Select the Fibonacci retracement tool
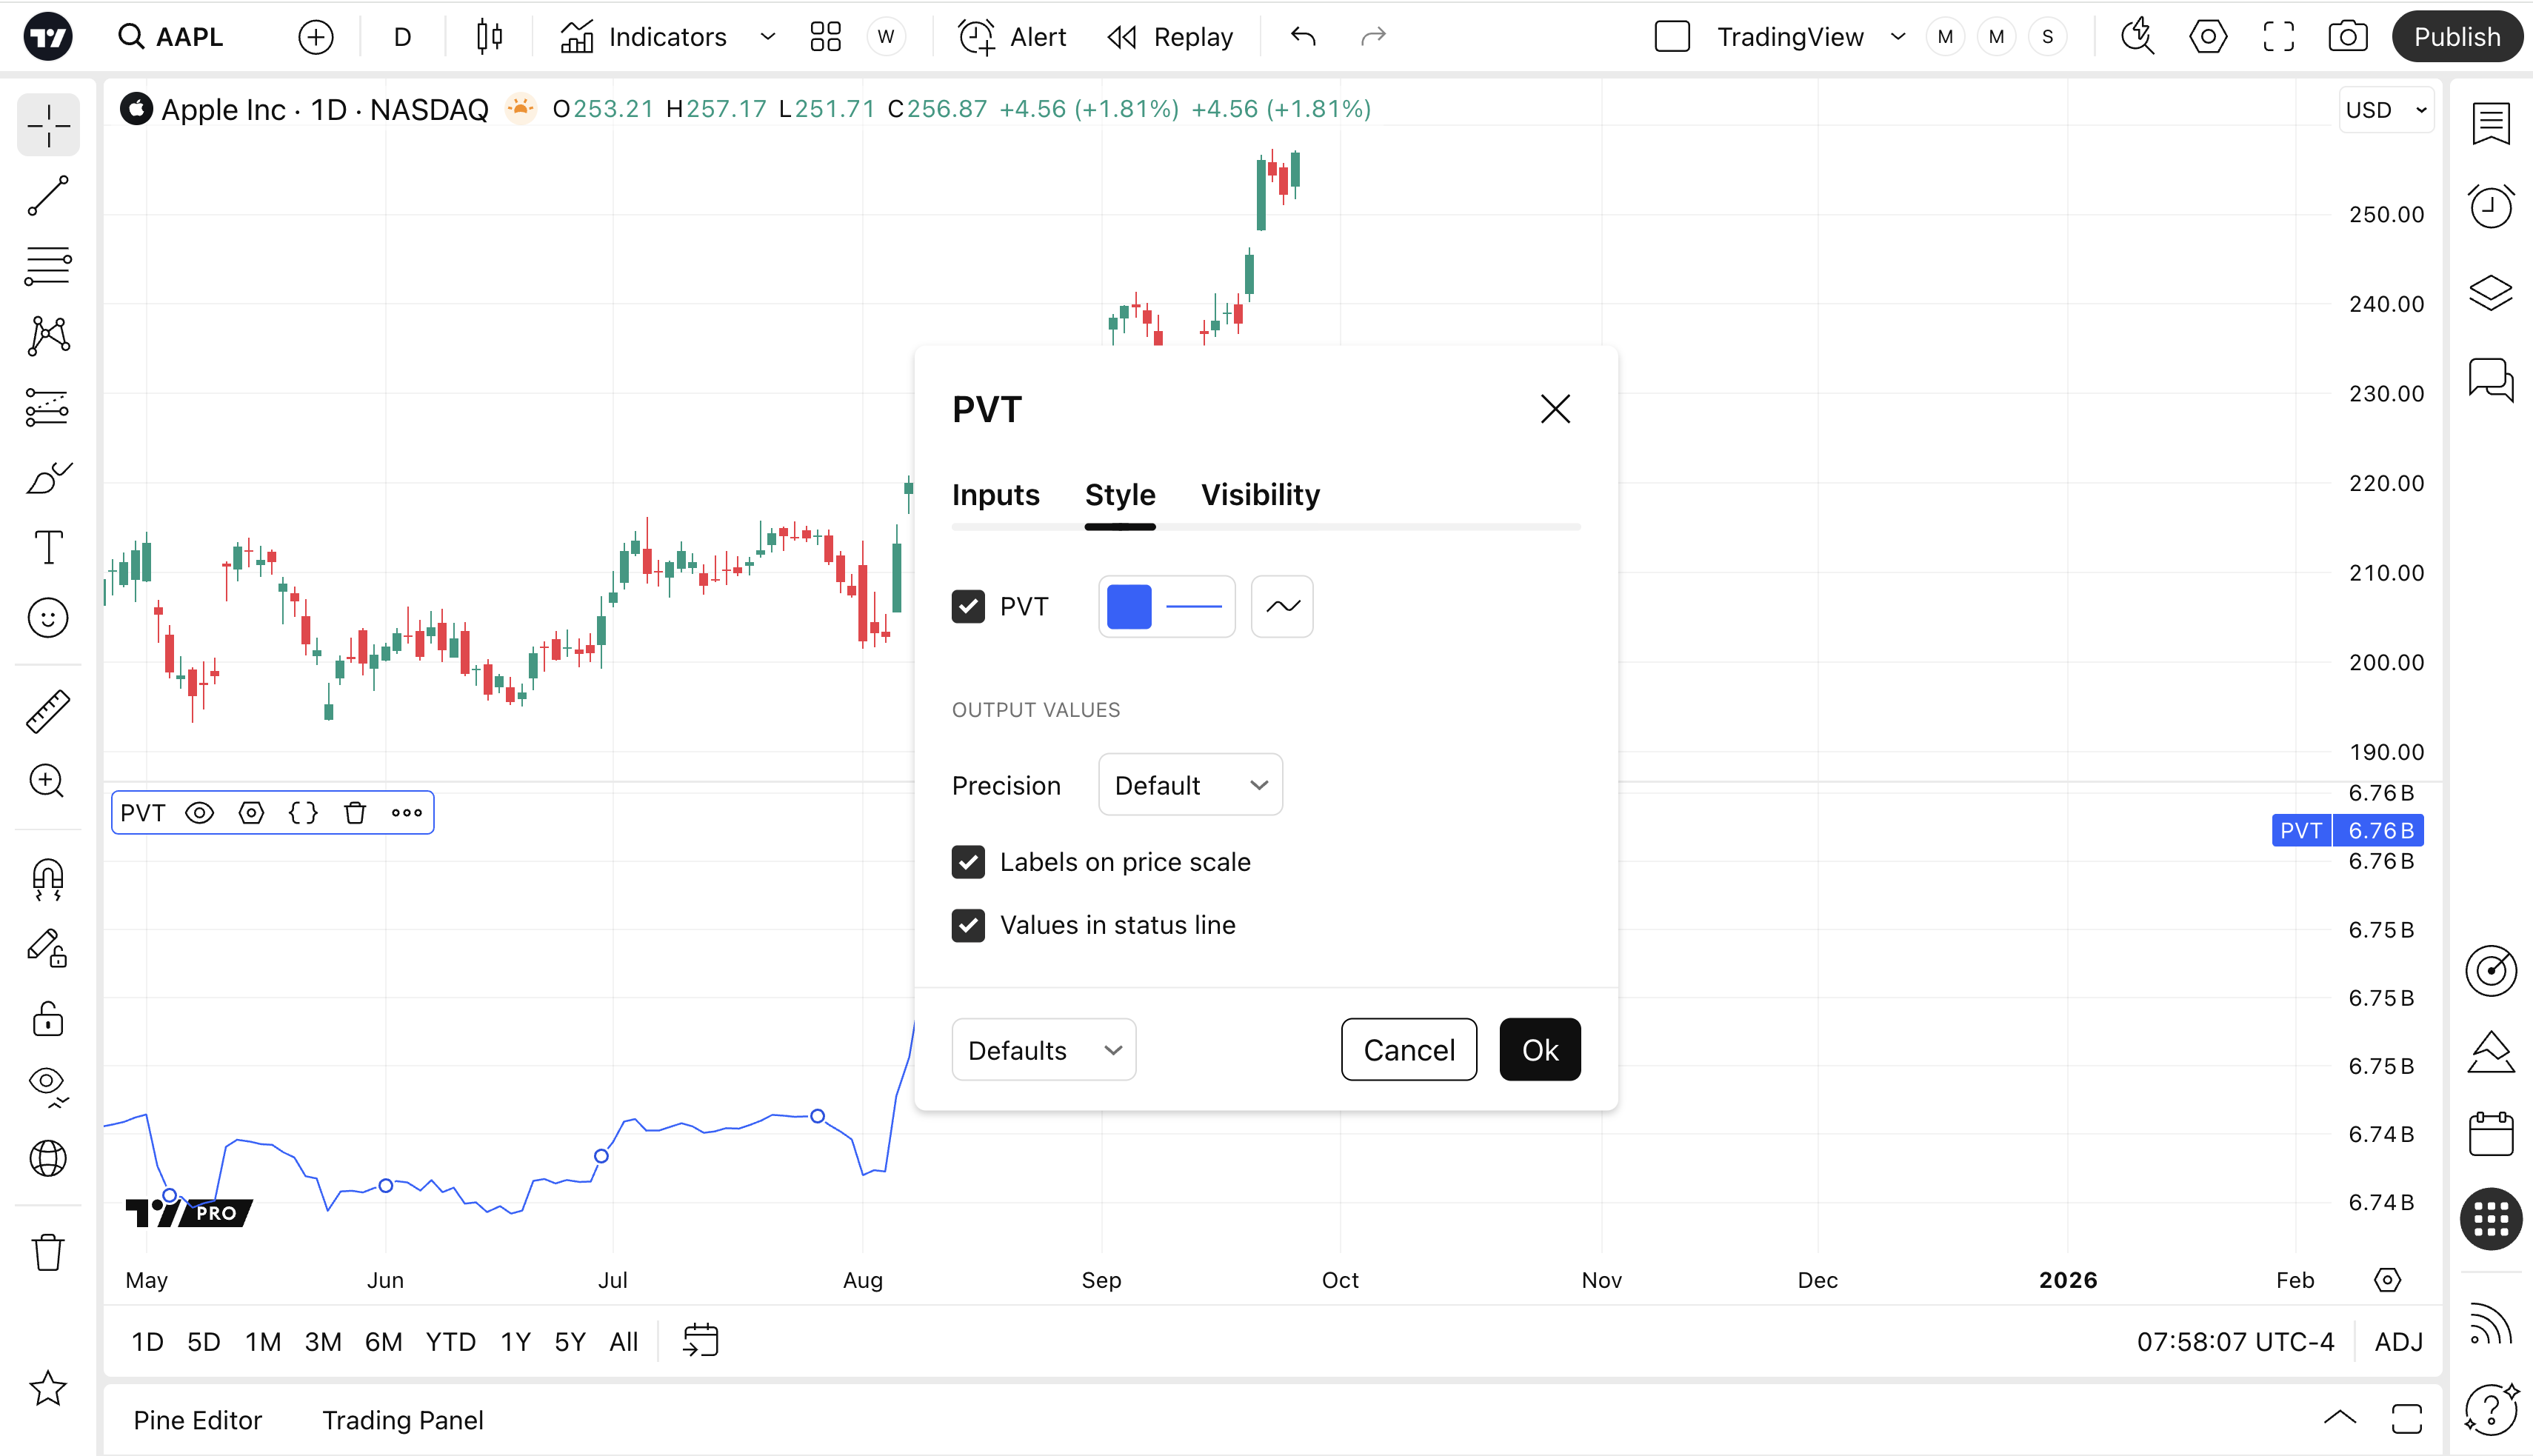Viewport: 2533px width, 1456px height. (x=47, y=266)
